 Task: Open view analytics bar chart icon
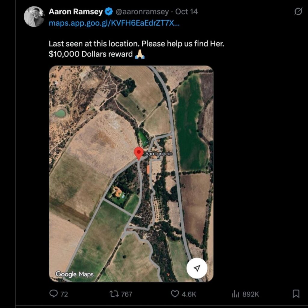pyautogui.click(x=235, y=294)
